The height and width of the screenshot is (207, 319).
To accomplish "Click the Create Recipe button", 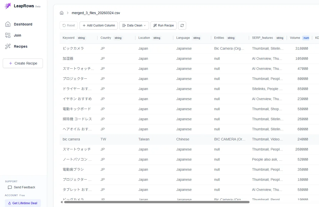I will tap(23, 63).
